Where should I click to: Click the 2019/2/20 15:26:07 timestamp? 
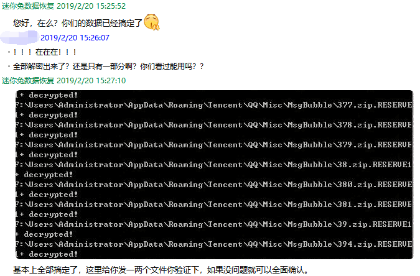pos(75,38)
